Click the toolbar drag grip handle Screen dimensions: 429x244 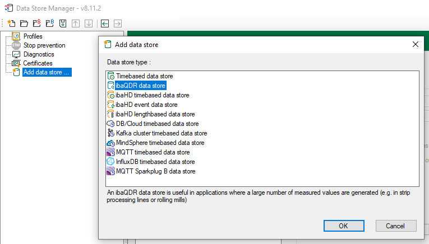[2, 24]
